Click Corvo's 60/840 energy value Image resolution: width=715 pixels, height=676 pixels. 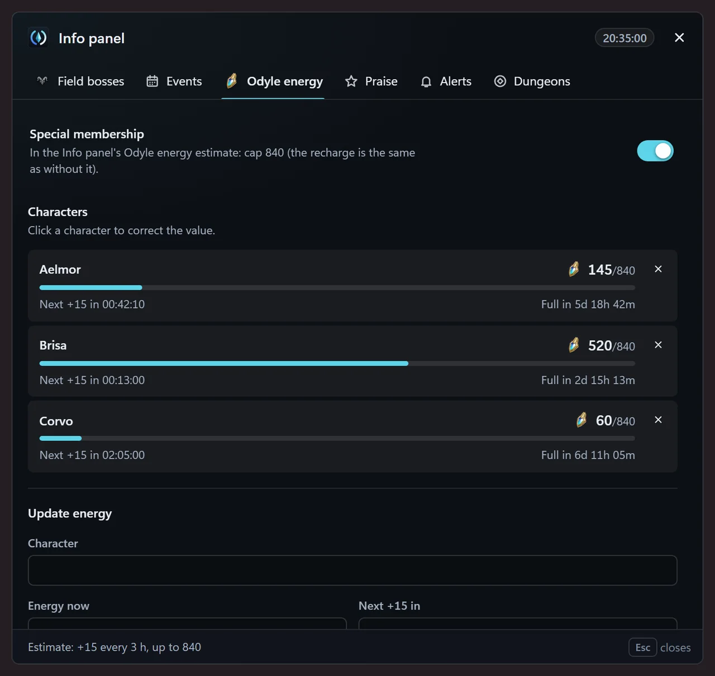pyautogui.click(x=616, y=421)
